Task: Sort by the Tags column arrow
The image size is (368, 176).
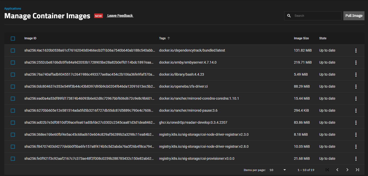Action: click(x=169, y=38)
